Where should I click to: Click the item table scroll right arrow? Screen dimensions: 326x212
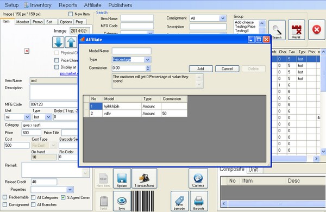(x=316, y=159)
